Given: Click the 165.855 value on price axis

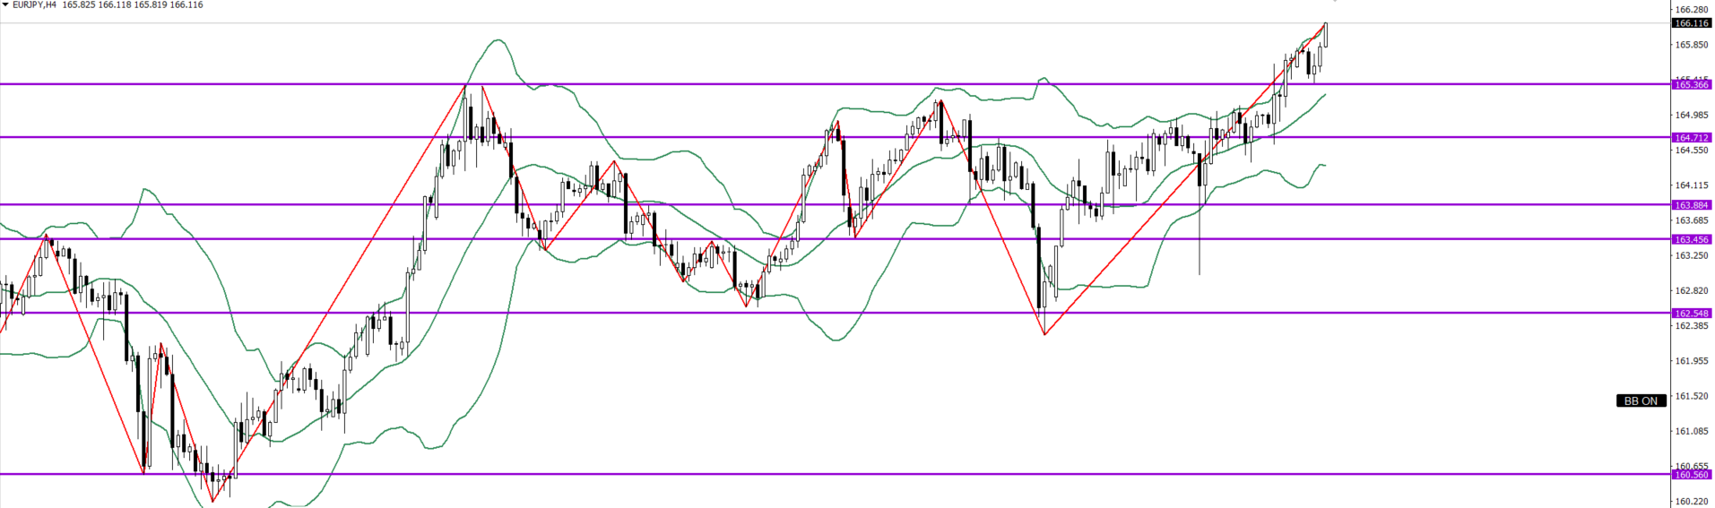Looking at the screenshot, I should click(1692, 45).
